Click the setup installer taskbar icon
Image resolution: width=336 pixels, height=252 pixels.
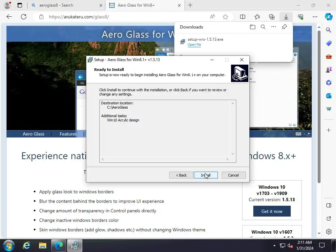tap(75, 245)
